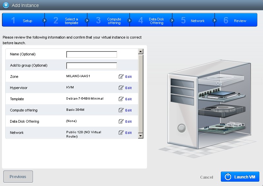Click into the Add to group field
This screenshot has height=186, width=263.
(x=92, y=66)
